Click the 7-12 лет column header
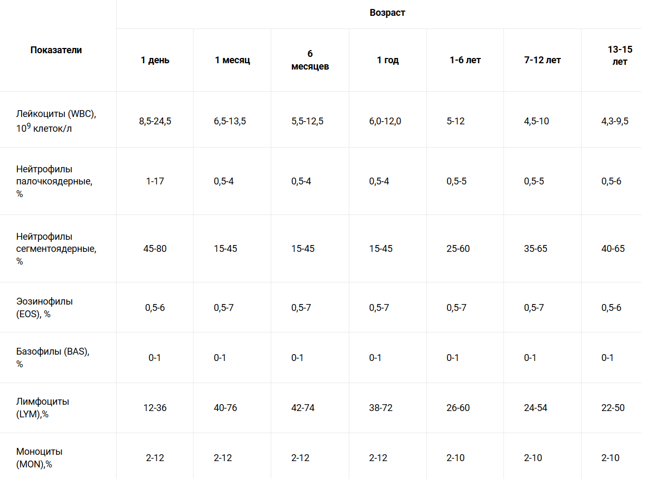Image resolution: width=647 pixels, height=479 pixels. [x=543, y=60]
